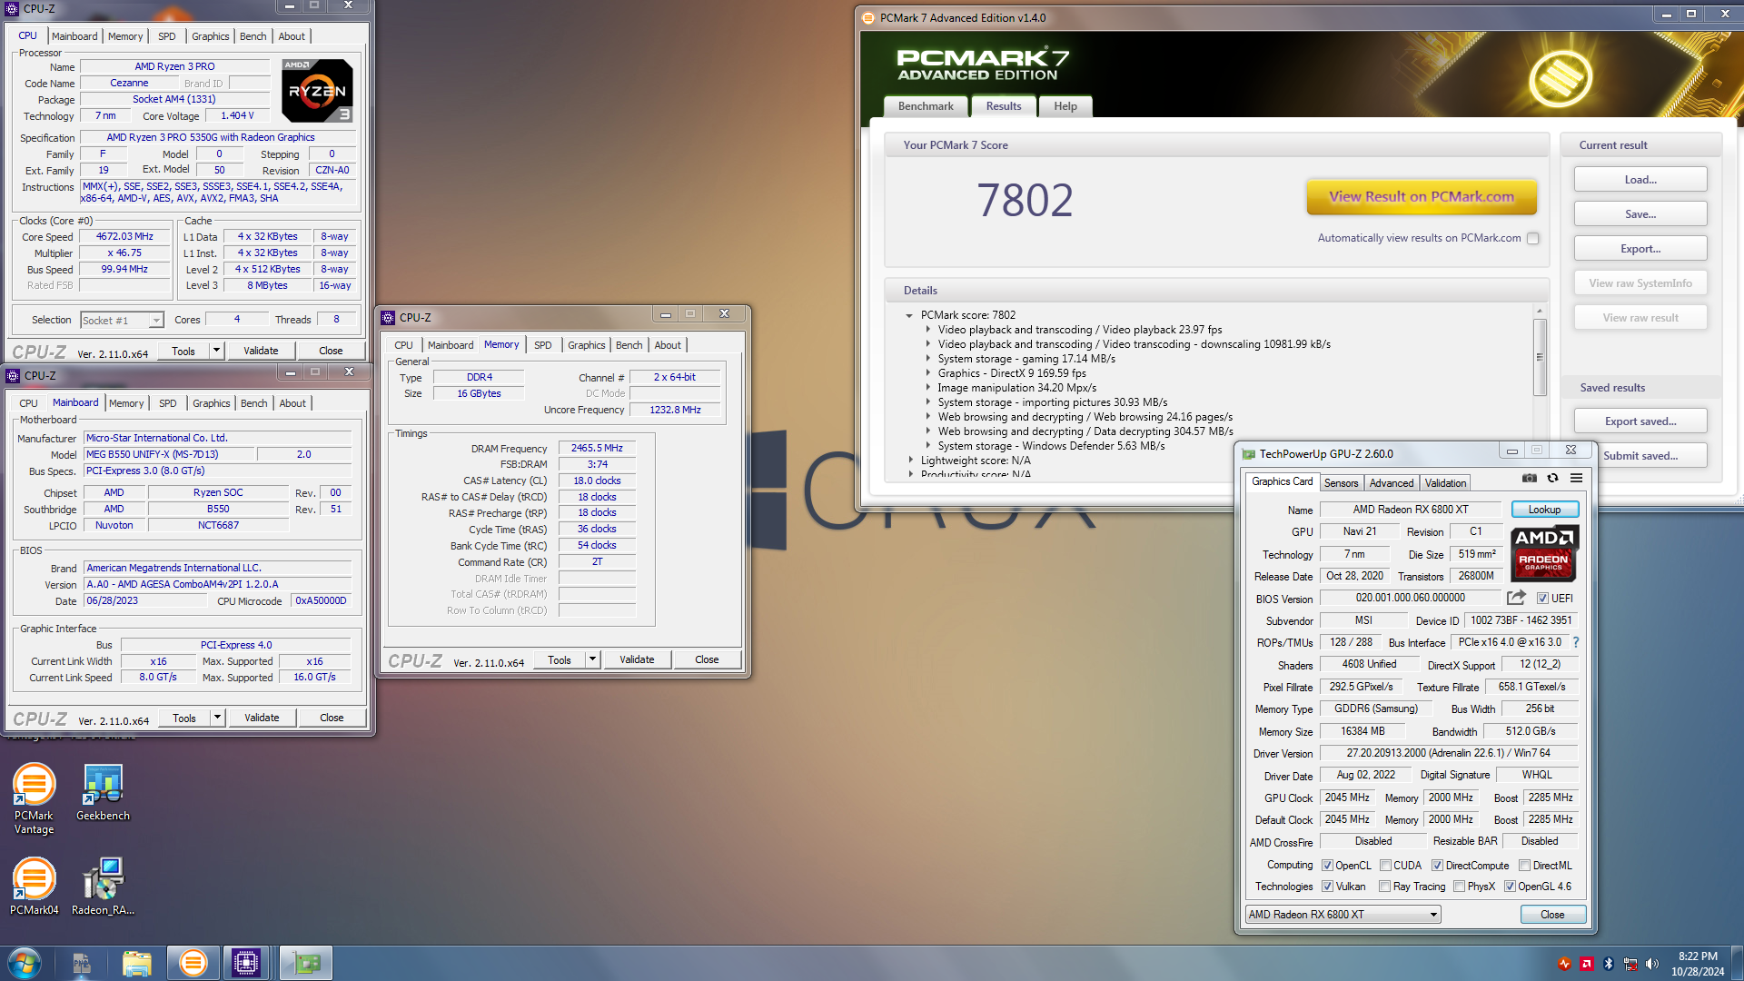Open the SPD tab in CPU-Z Memory window
The width and height of the screenshot is (1744, 981).
coord(542,345)
